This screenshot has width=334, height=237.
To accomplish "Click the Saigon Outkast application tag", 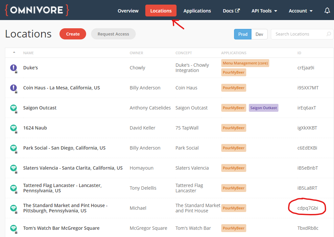I will click(x=264, y=108).
